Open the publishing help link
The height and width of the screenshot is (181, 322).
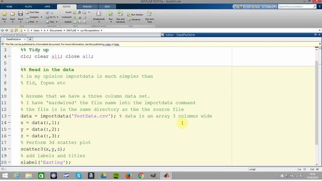coord(116,44)
